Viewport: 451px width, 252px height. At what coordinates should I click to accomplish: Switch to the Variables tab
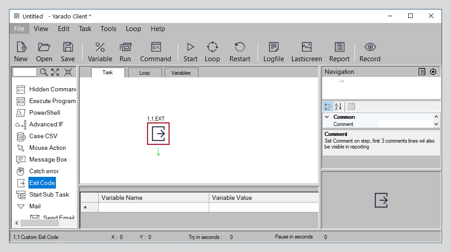pos(181,73)
